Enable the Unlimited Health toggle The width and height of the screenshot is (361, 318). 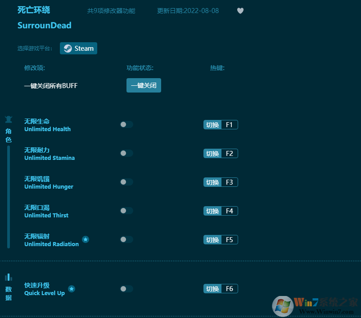point(126,124)
